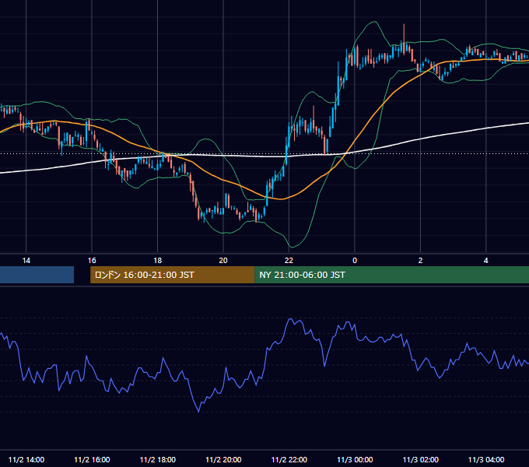Viewport: 529px width, 467px height.
Task: Click the 14 hour label on price chart axis
Action: pyautogui.click(x=26, y=261)
